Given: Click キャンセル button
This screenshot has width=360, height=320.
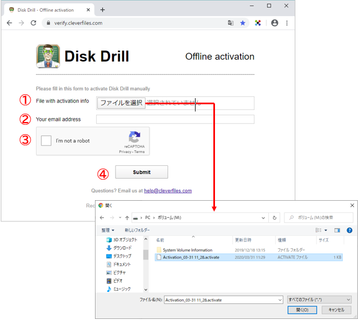Looking at the screenshot, I should [x=336, y=310].
